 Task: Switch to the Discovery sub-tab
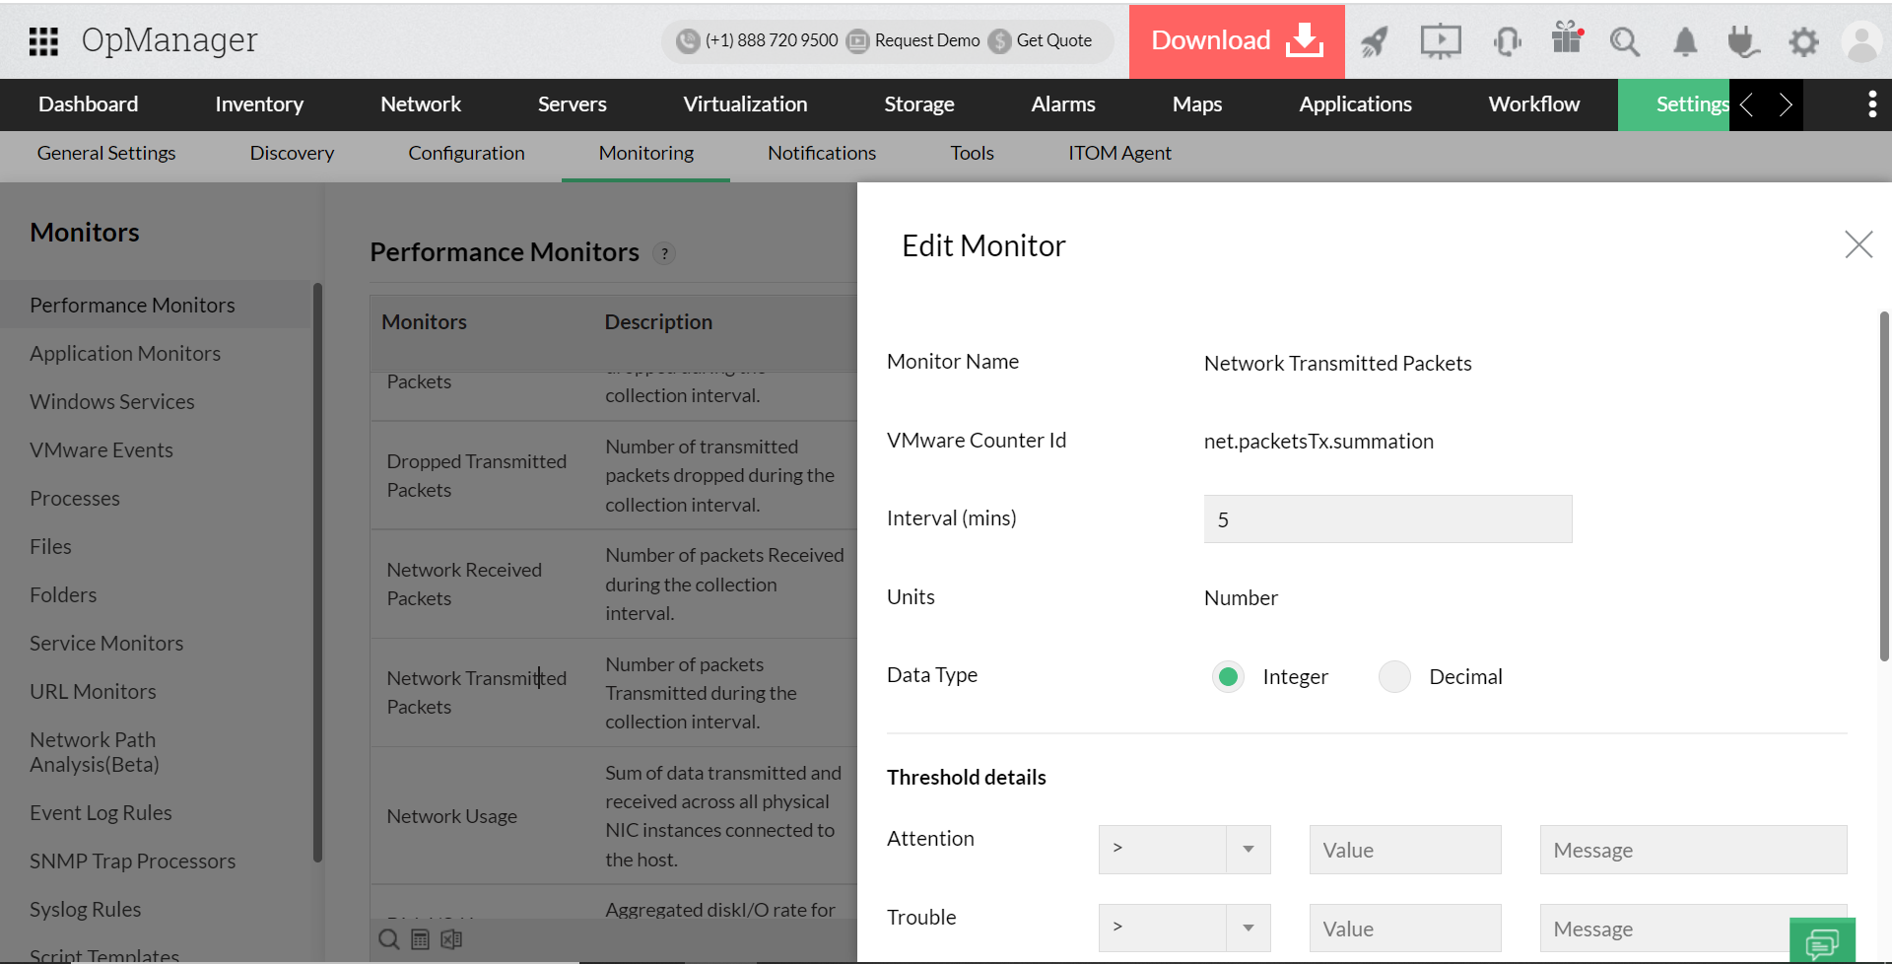tap(292, 154)
